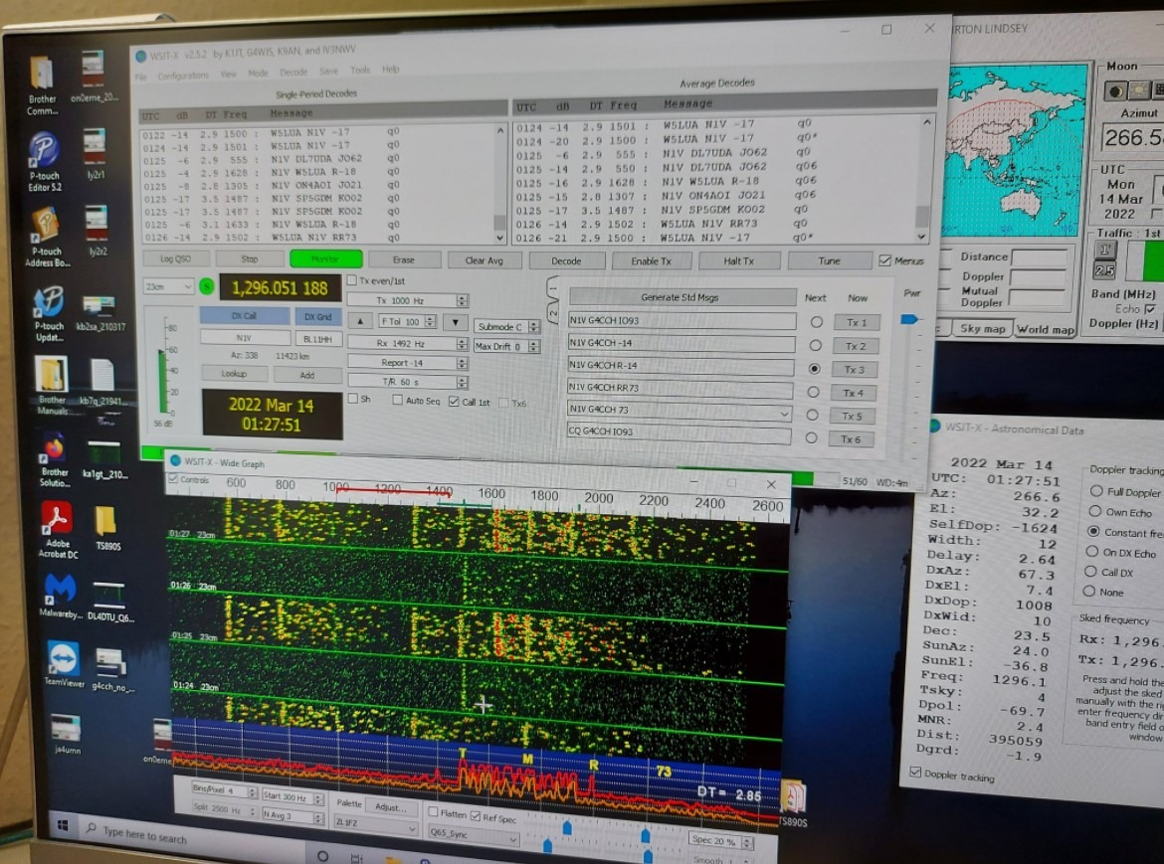
Task: Toggle the Tx even/1st checkbox
Action: pyautogui.click(x=353, y=280)
